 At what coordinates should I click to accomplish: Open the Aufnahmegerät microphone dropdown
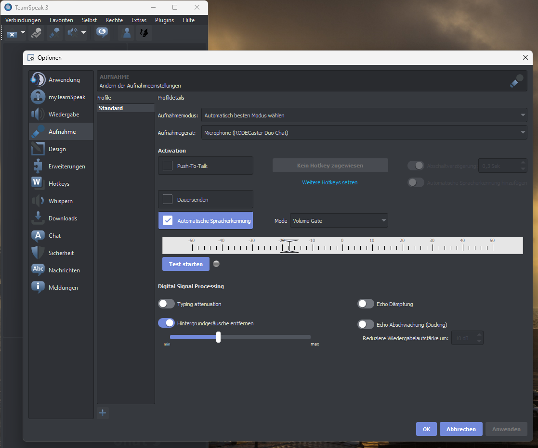tap(364, 133)
